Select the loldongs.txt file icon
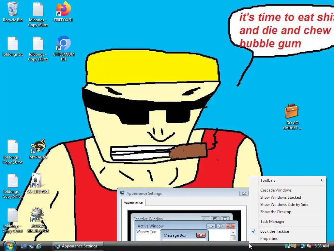 (13, 43)
